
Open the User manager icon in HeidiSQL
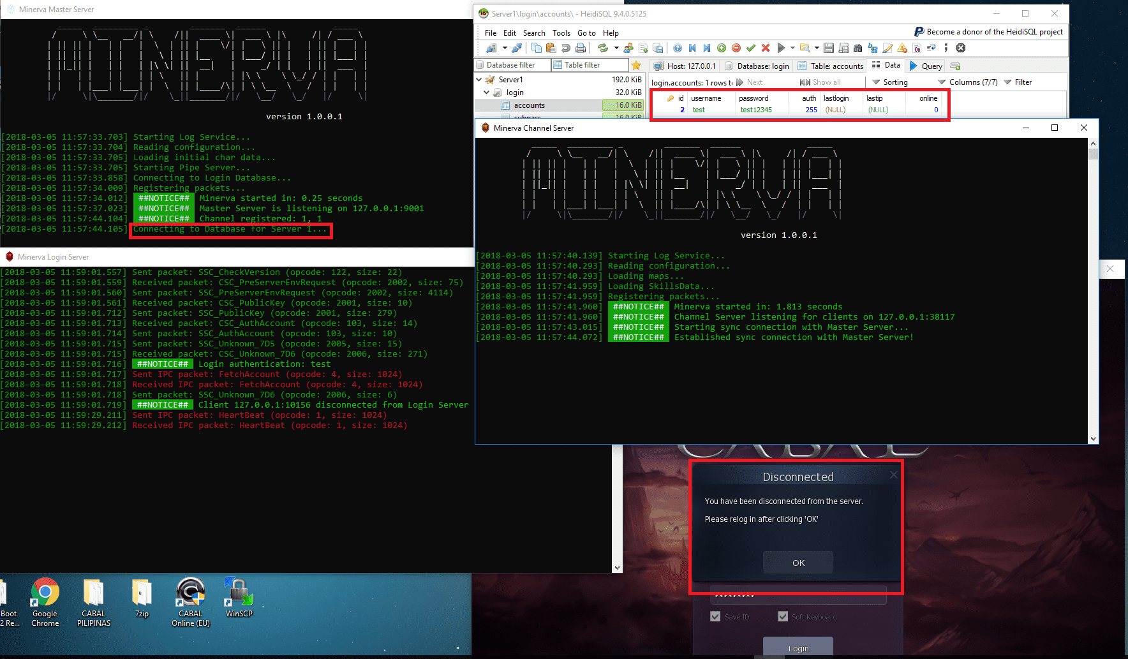pyautogui.click(x=628, y=48)
